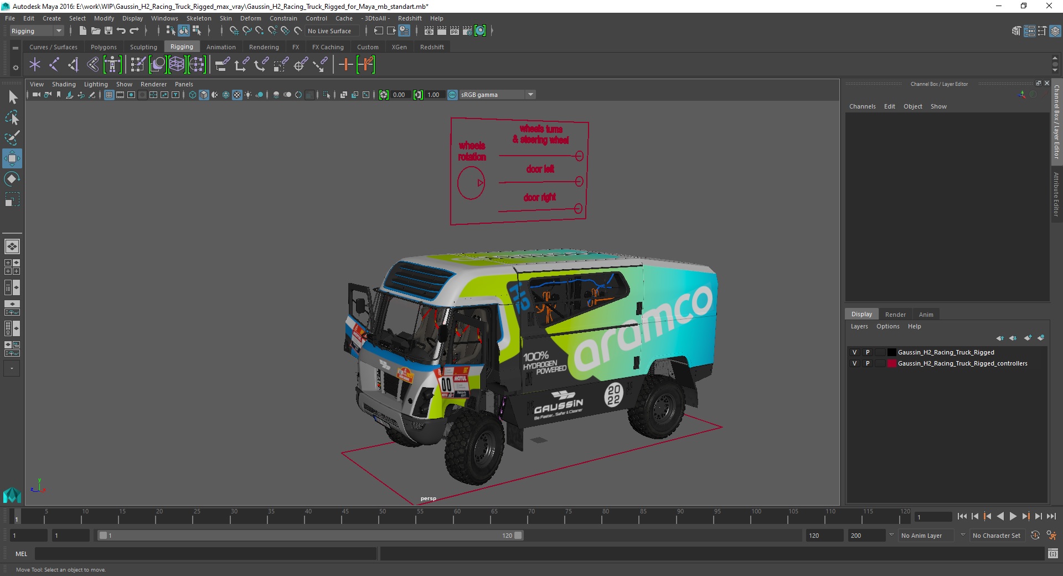This screenshot has width=1063, height=576.
Task: Open the viewport Shading menu
Action: click(x=64, y=84)
